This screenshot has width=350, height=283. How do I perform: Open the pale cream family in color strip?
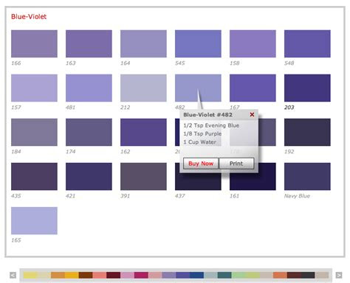pos(44,275)
